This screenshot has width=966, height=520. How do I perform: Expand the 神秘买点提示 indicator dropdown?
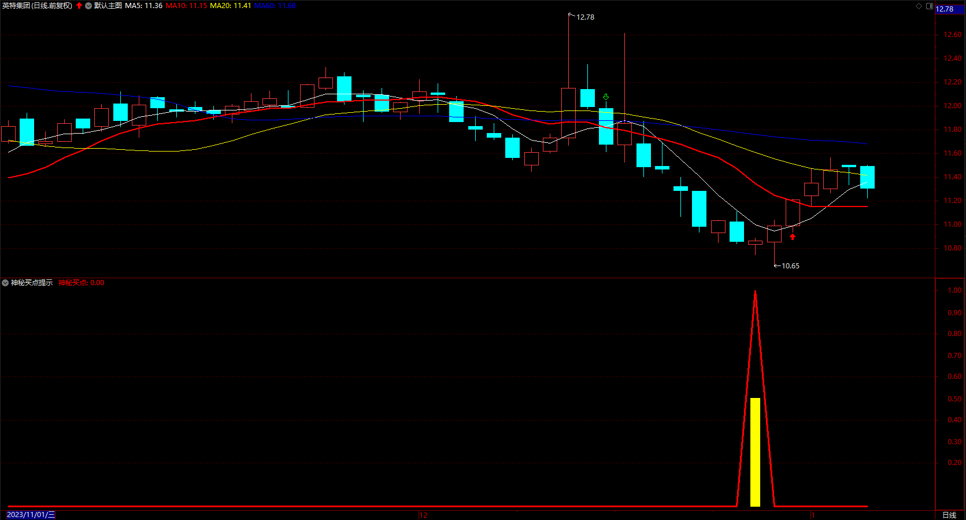(5, 283)
